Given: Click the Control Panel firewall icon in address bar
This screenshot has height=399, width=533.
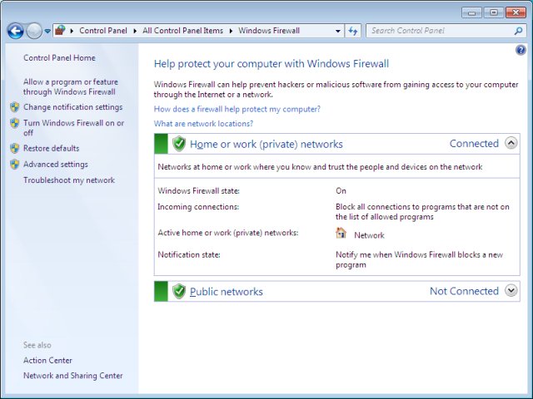Looking at the screenshot, I should pyautogui.click(x=60, y=31).
